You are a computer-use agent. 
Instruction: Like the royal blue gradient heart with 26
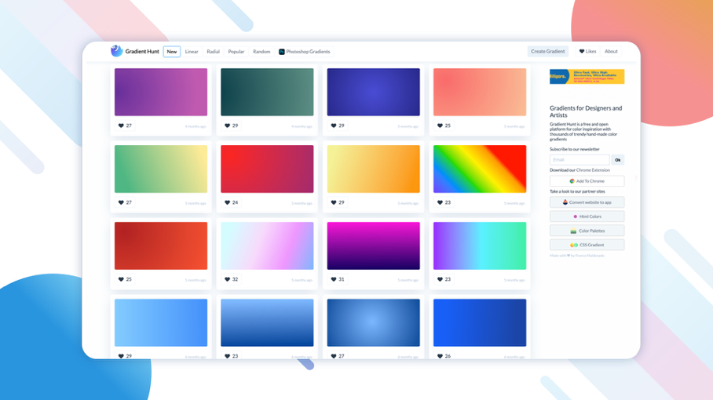pos(441,356)
